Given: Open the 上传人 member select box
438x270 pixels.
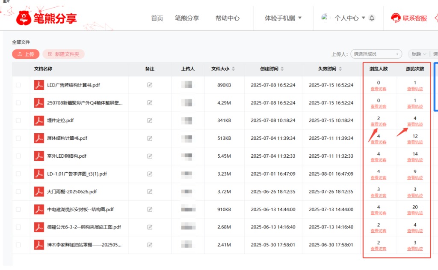Looking at the screenshot, I should click(x=376, y=54).
